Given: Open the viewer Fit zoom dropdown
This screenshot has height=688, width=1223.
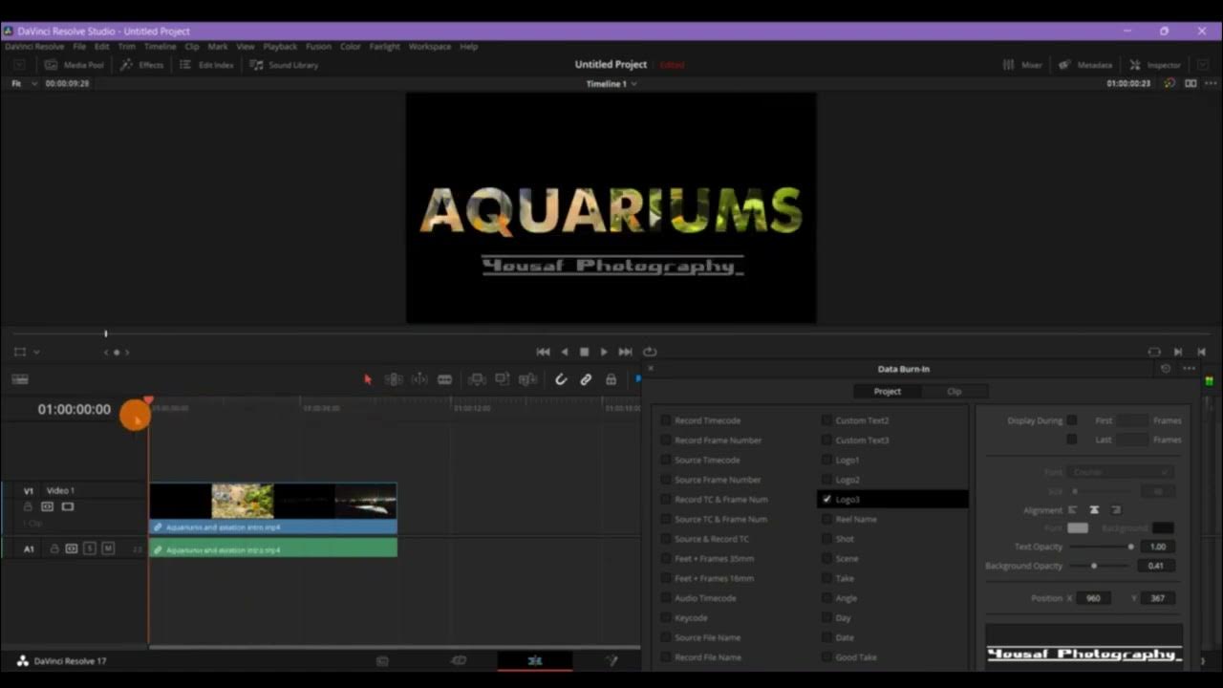Looking at the screenshot, I should [x=24, y=84].
